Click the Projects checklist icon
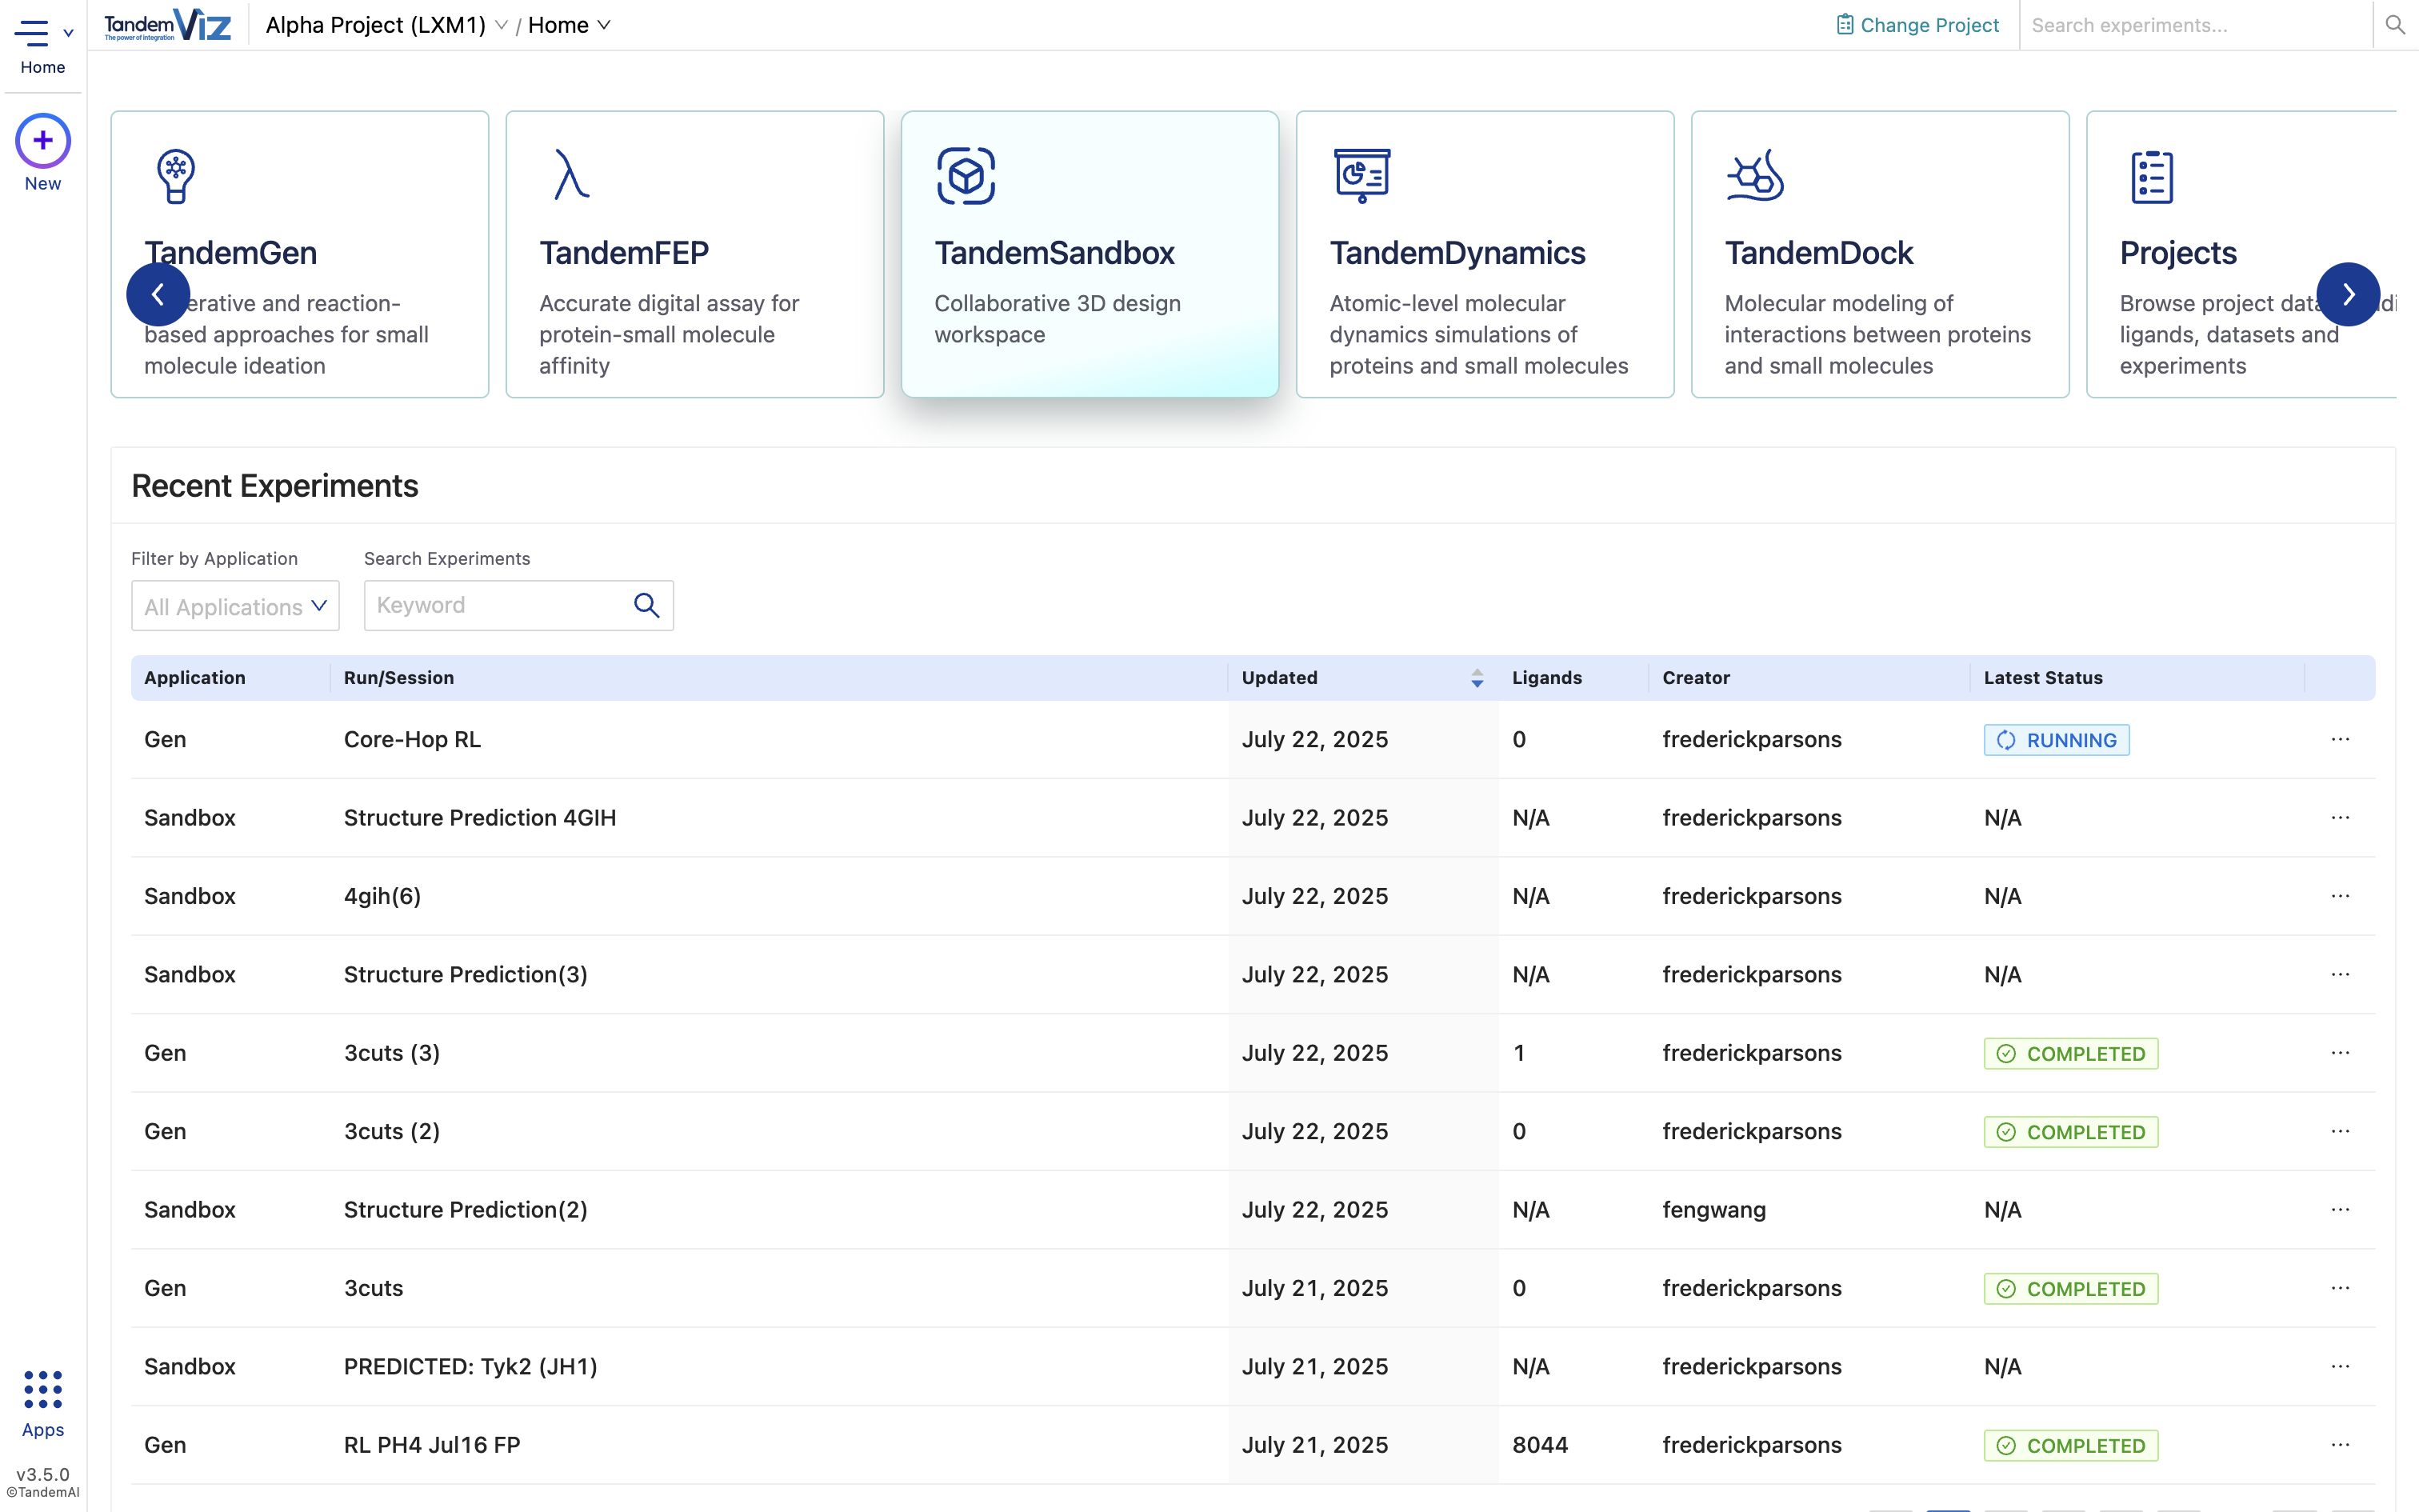The height and width of the screenshot is (1512, 2419). coord(2151,177)
